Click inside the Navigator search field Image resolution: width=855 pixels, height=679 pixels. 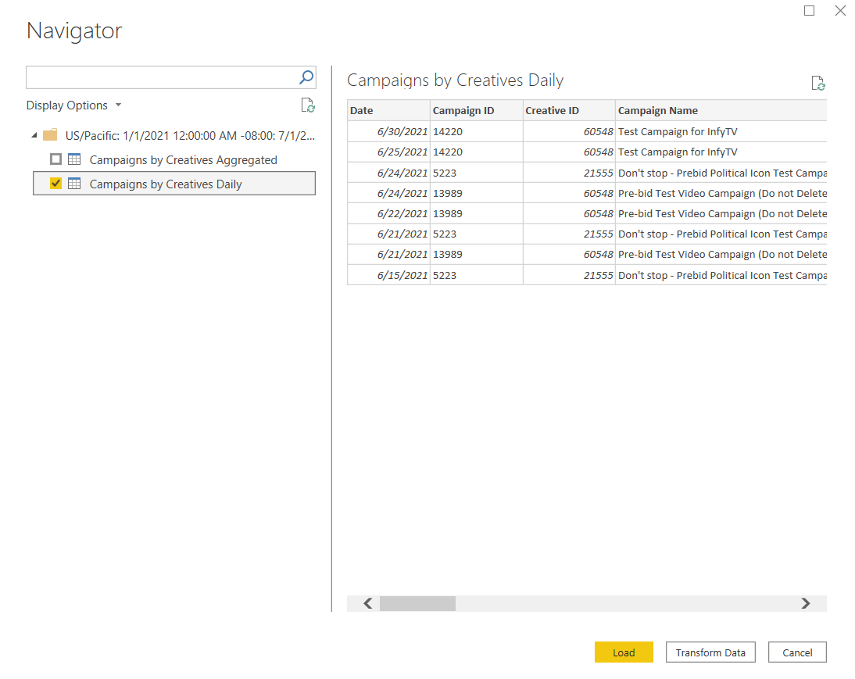coord(160,77)
